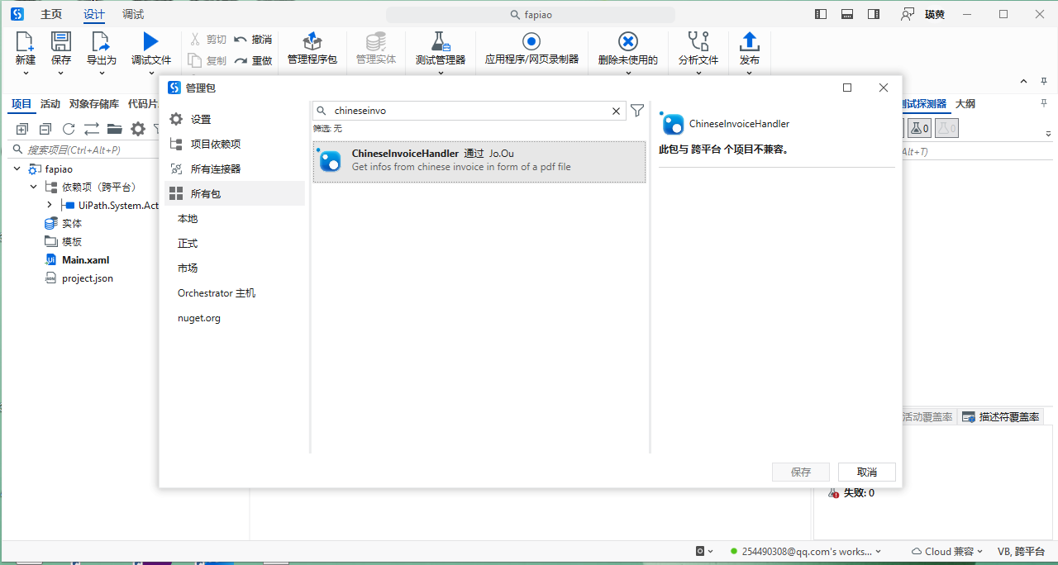Open the 活动 panel tab

50,104
